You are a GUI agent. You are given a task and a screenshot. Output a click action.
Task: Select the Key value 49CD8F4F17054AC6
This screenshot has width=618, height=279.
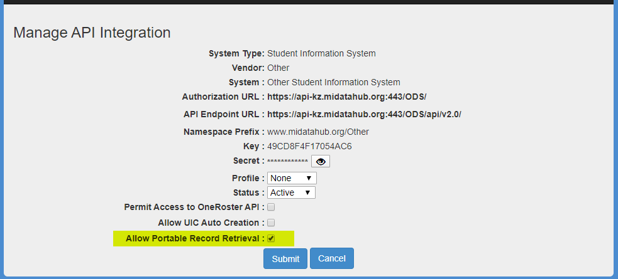309,147
